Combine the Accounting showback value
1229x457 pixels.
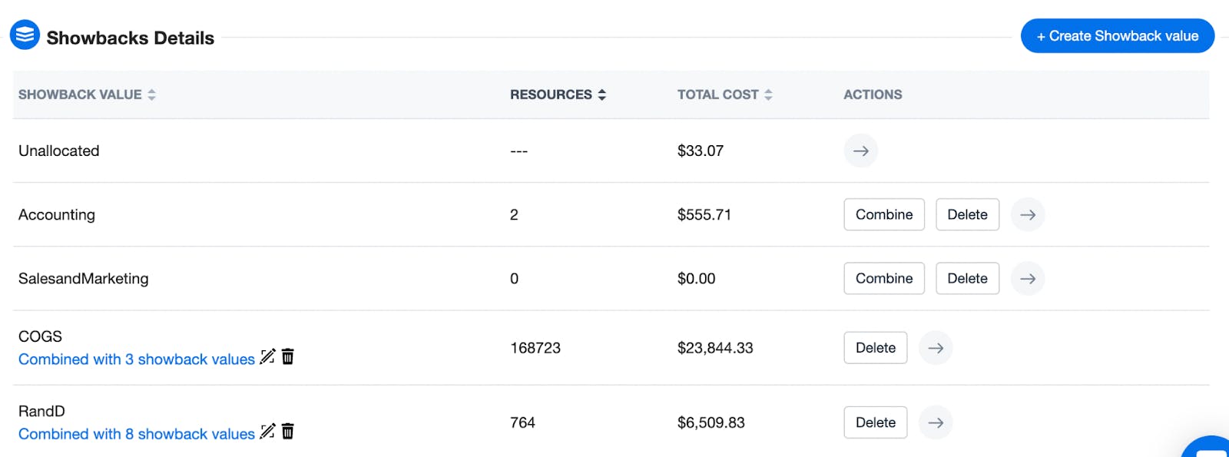point(883,215)
